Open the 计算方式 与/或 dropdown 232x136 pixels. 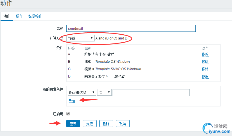tap(80, 38)
